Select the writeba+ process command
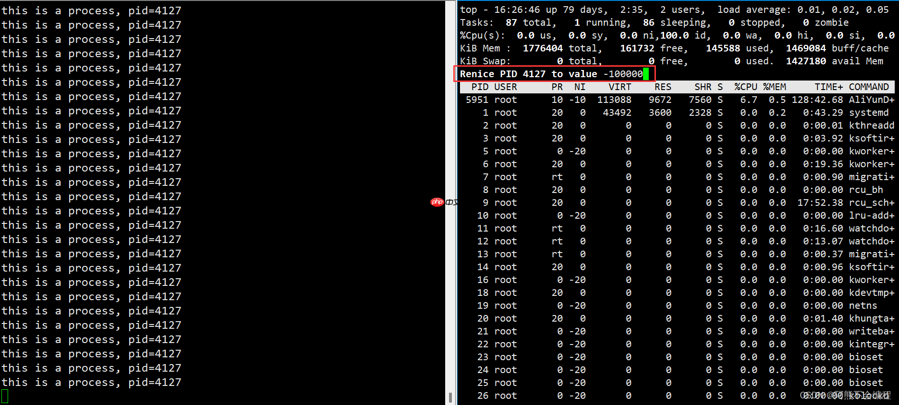This screenshot has width=899, height=405. click(x=872, y=331)
